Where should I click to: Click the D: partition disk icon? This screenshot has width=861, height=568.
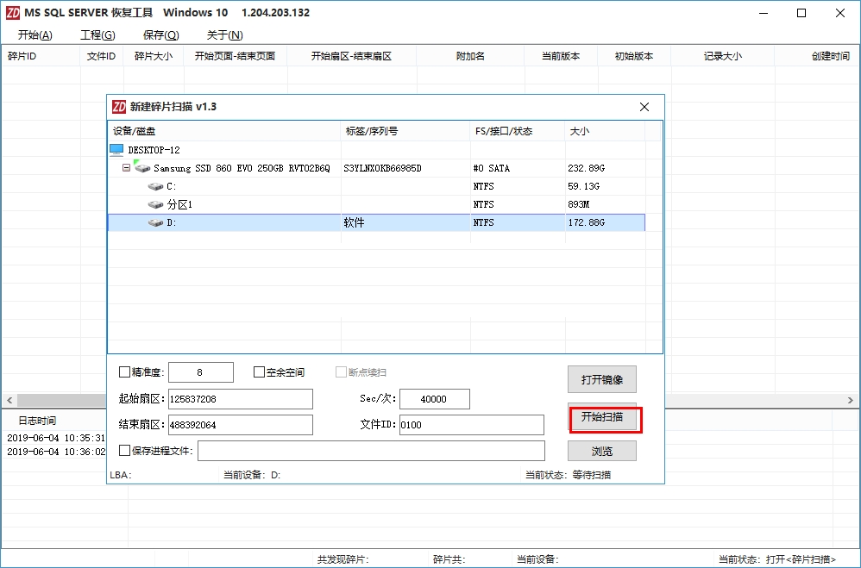click(155, 223)
